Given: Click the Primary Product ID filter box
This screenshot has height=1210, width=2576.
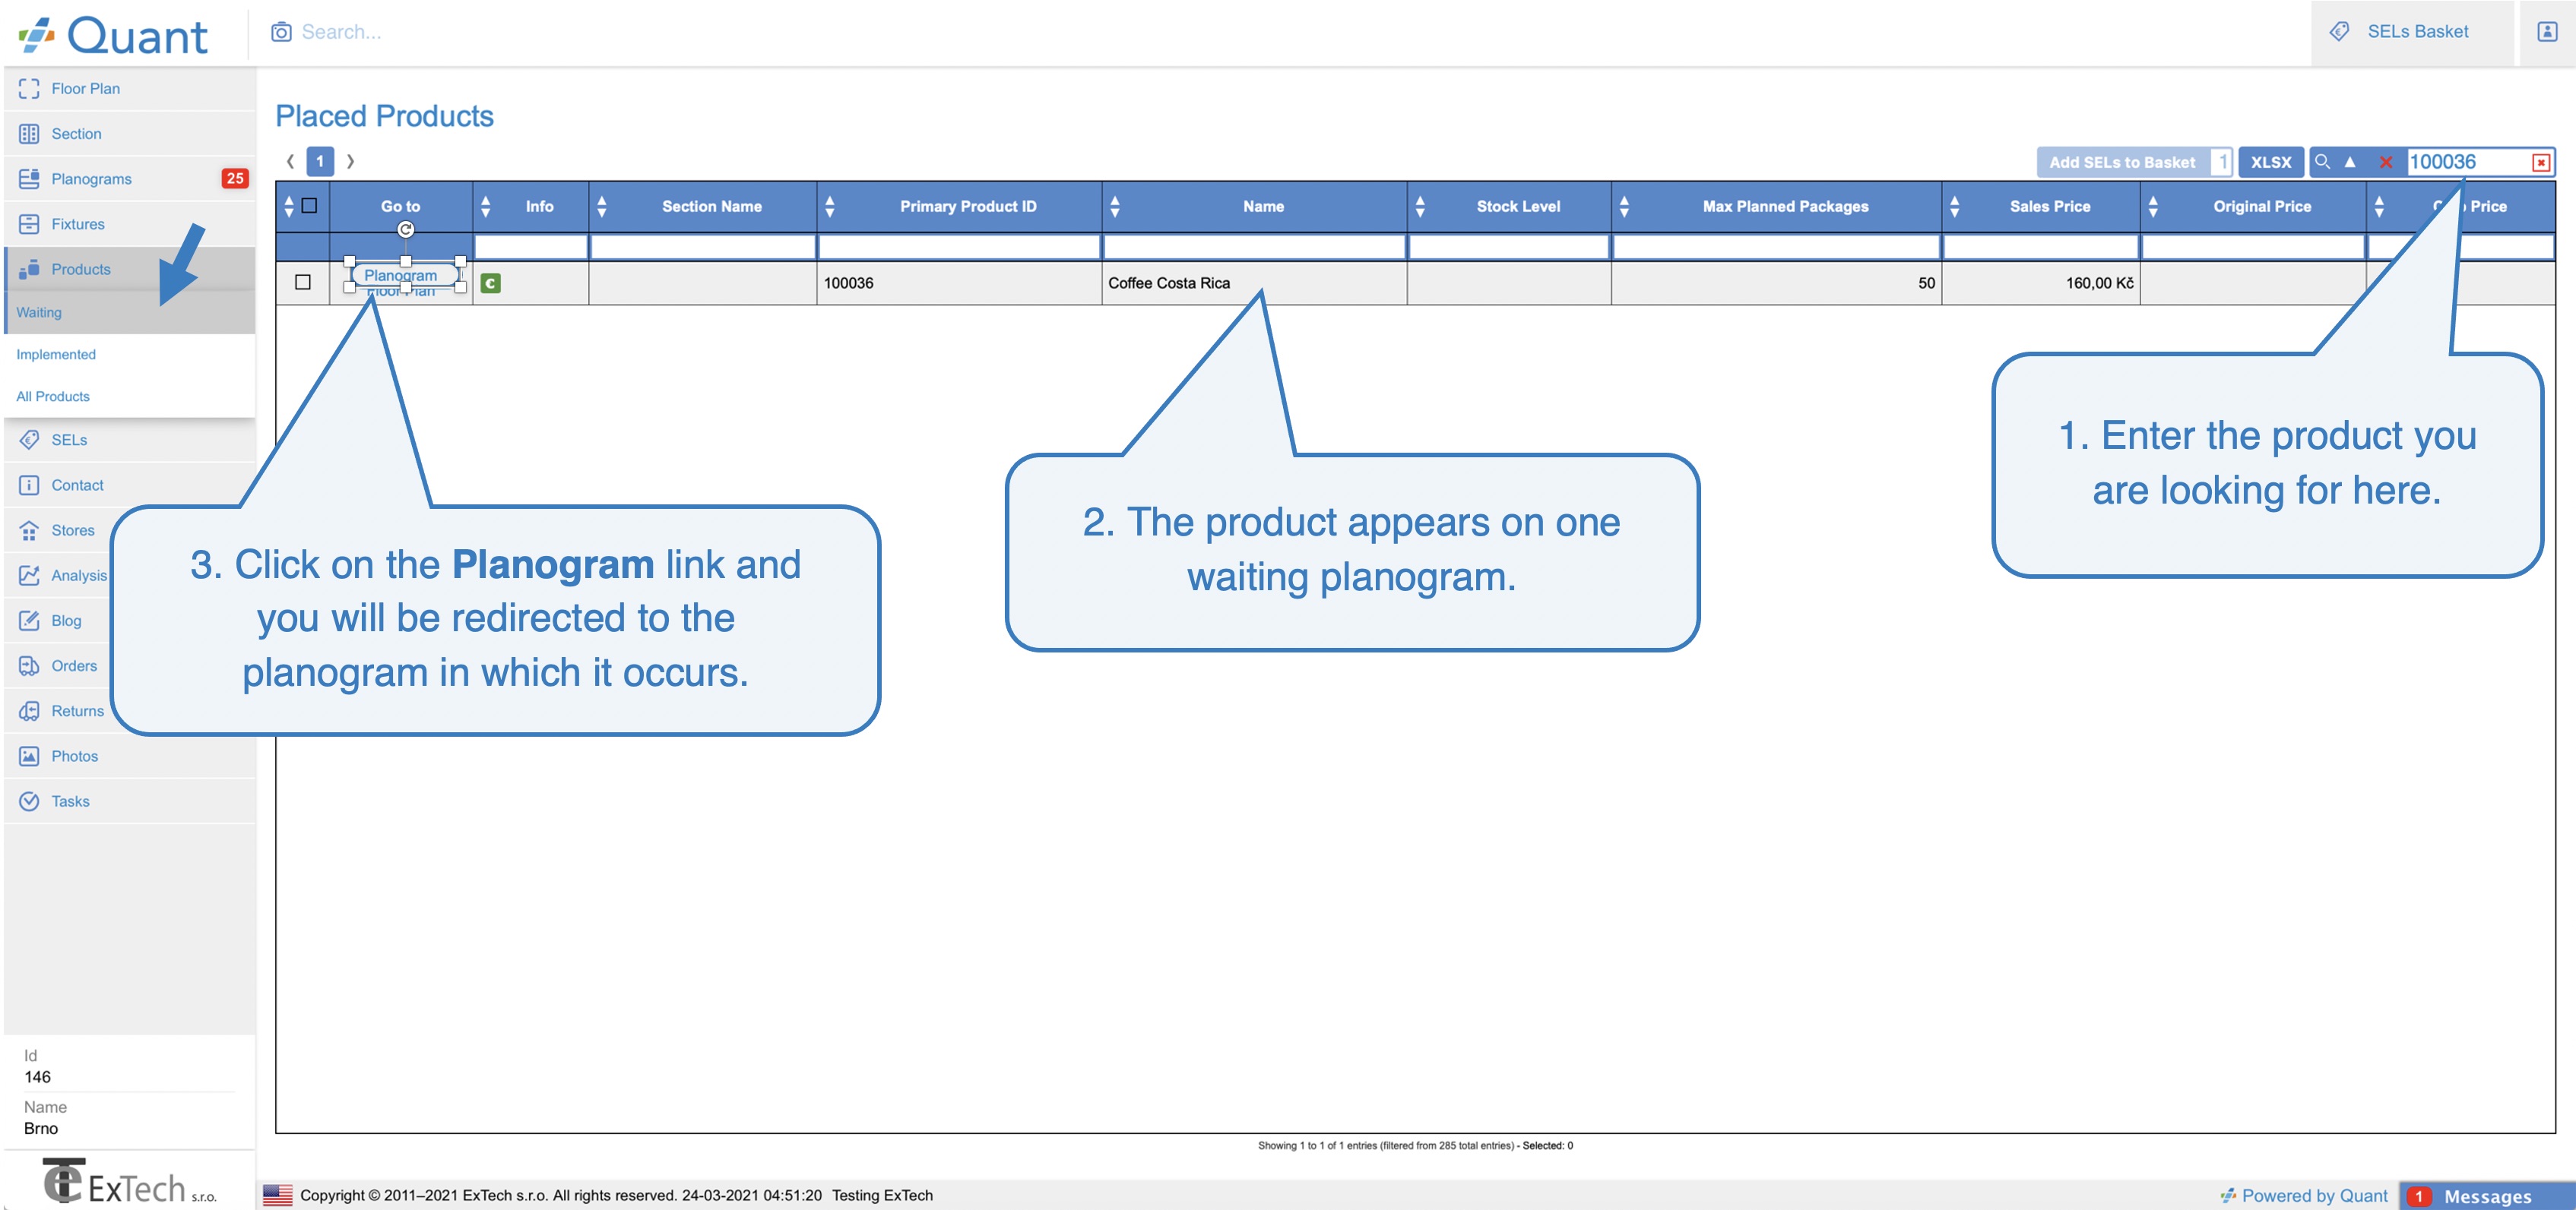Looking at the screenshot, I should pyautogui.click(x=960, y=247).
